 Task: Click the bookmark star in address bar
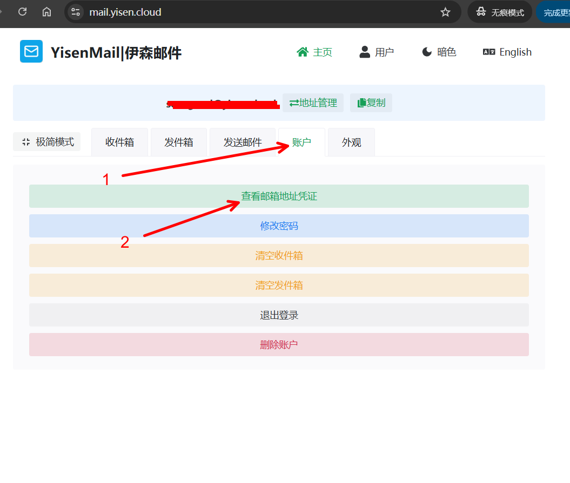pos(446,11)
